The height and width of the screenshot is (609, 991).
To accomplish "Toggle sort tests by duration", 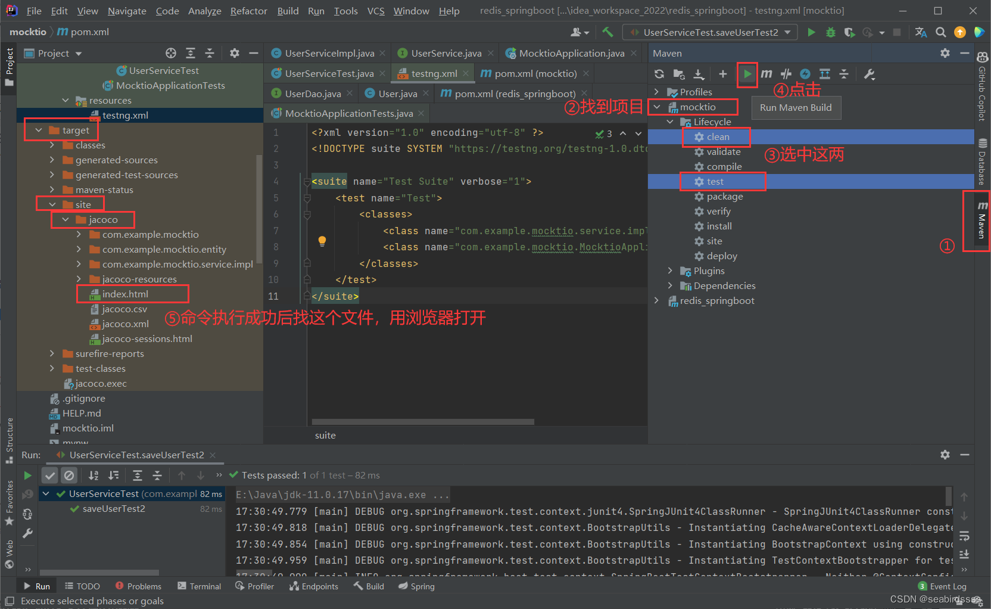I will (113, 475).
